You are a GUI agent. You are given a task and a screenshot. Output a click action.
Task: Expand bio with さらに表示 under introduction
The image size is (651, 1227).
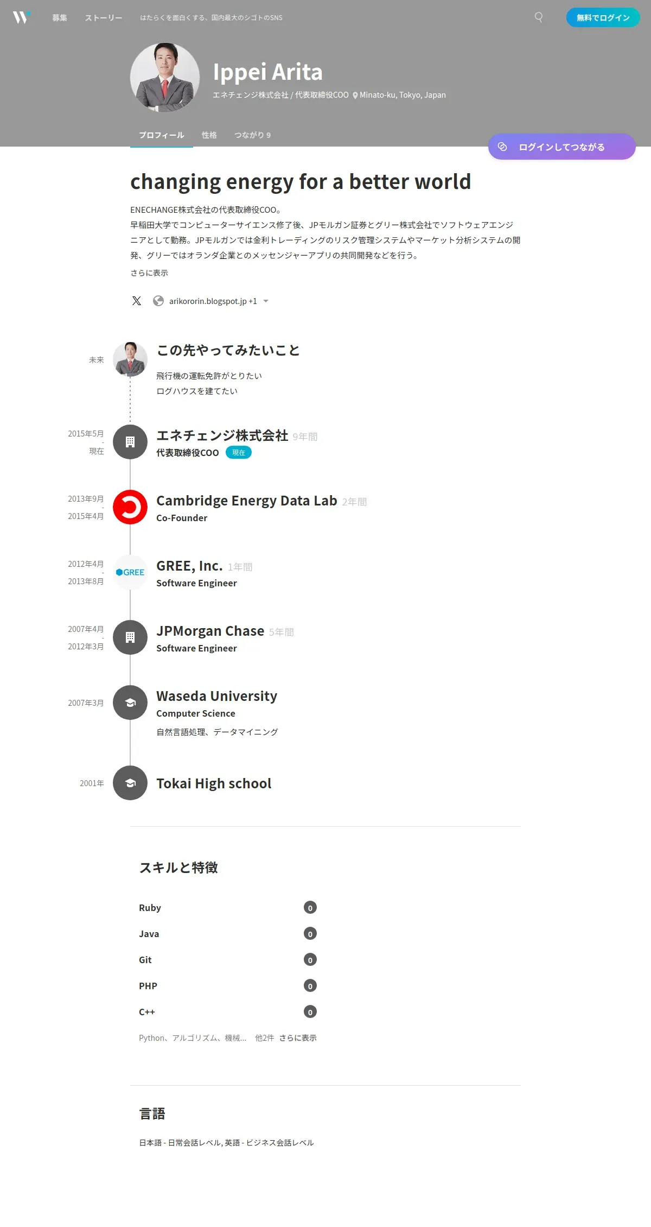149,273
